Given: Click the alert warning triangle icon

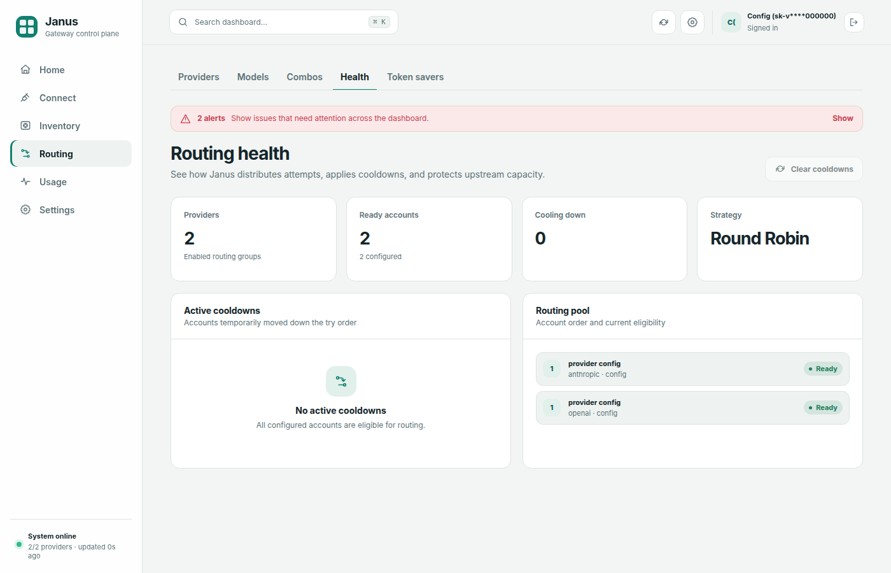Looking at the screenshot, I should pyautogui.click(x=186, y=118).
